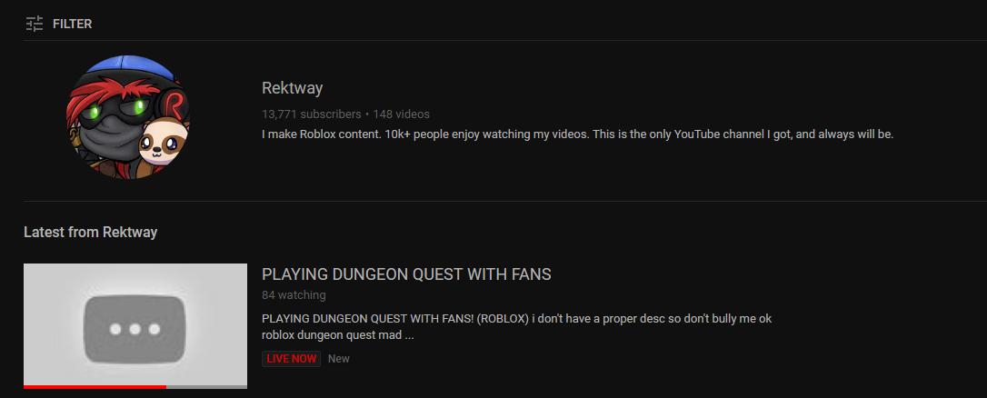The width and height of the screenshot is (987, 398).
Task: Click the FILTER text label
Action: 73,24
